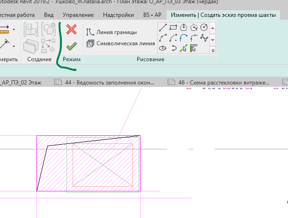Screen dimensions: 288x218
Task: Choose the Spline draw tool
Action: tap(204, 38)
